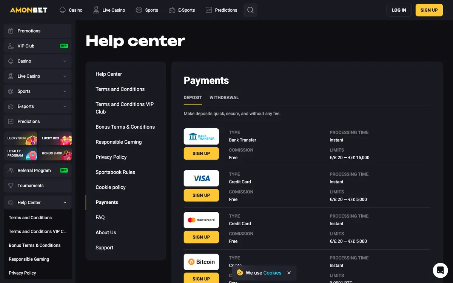Click the Tournaments trophy icon

[11, 186]
